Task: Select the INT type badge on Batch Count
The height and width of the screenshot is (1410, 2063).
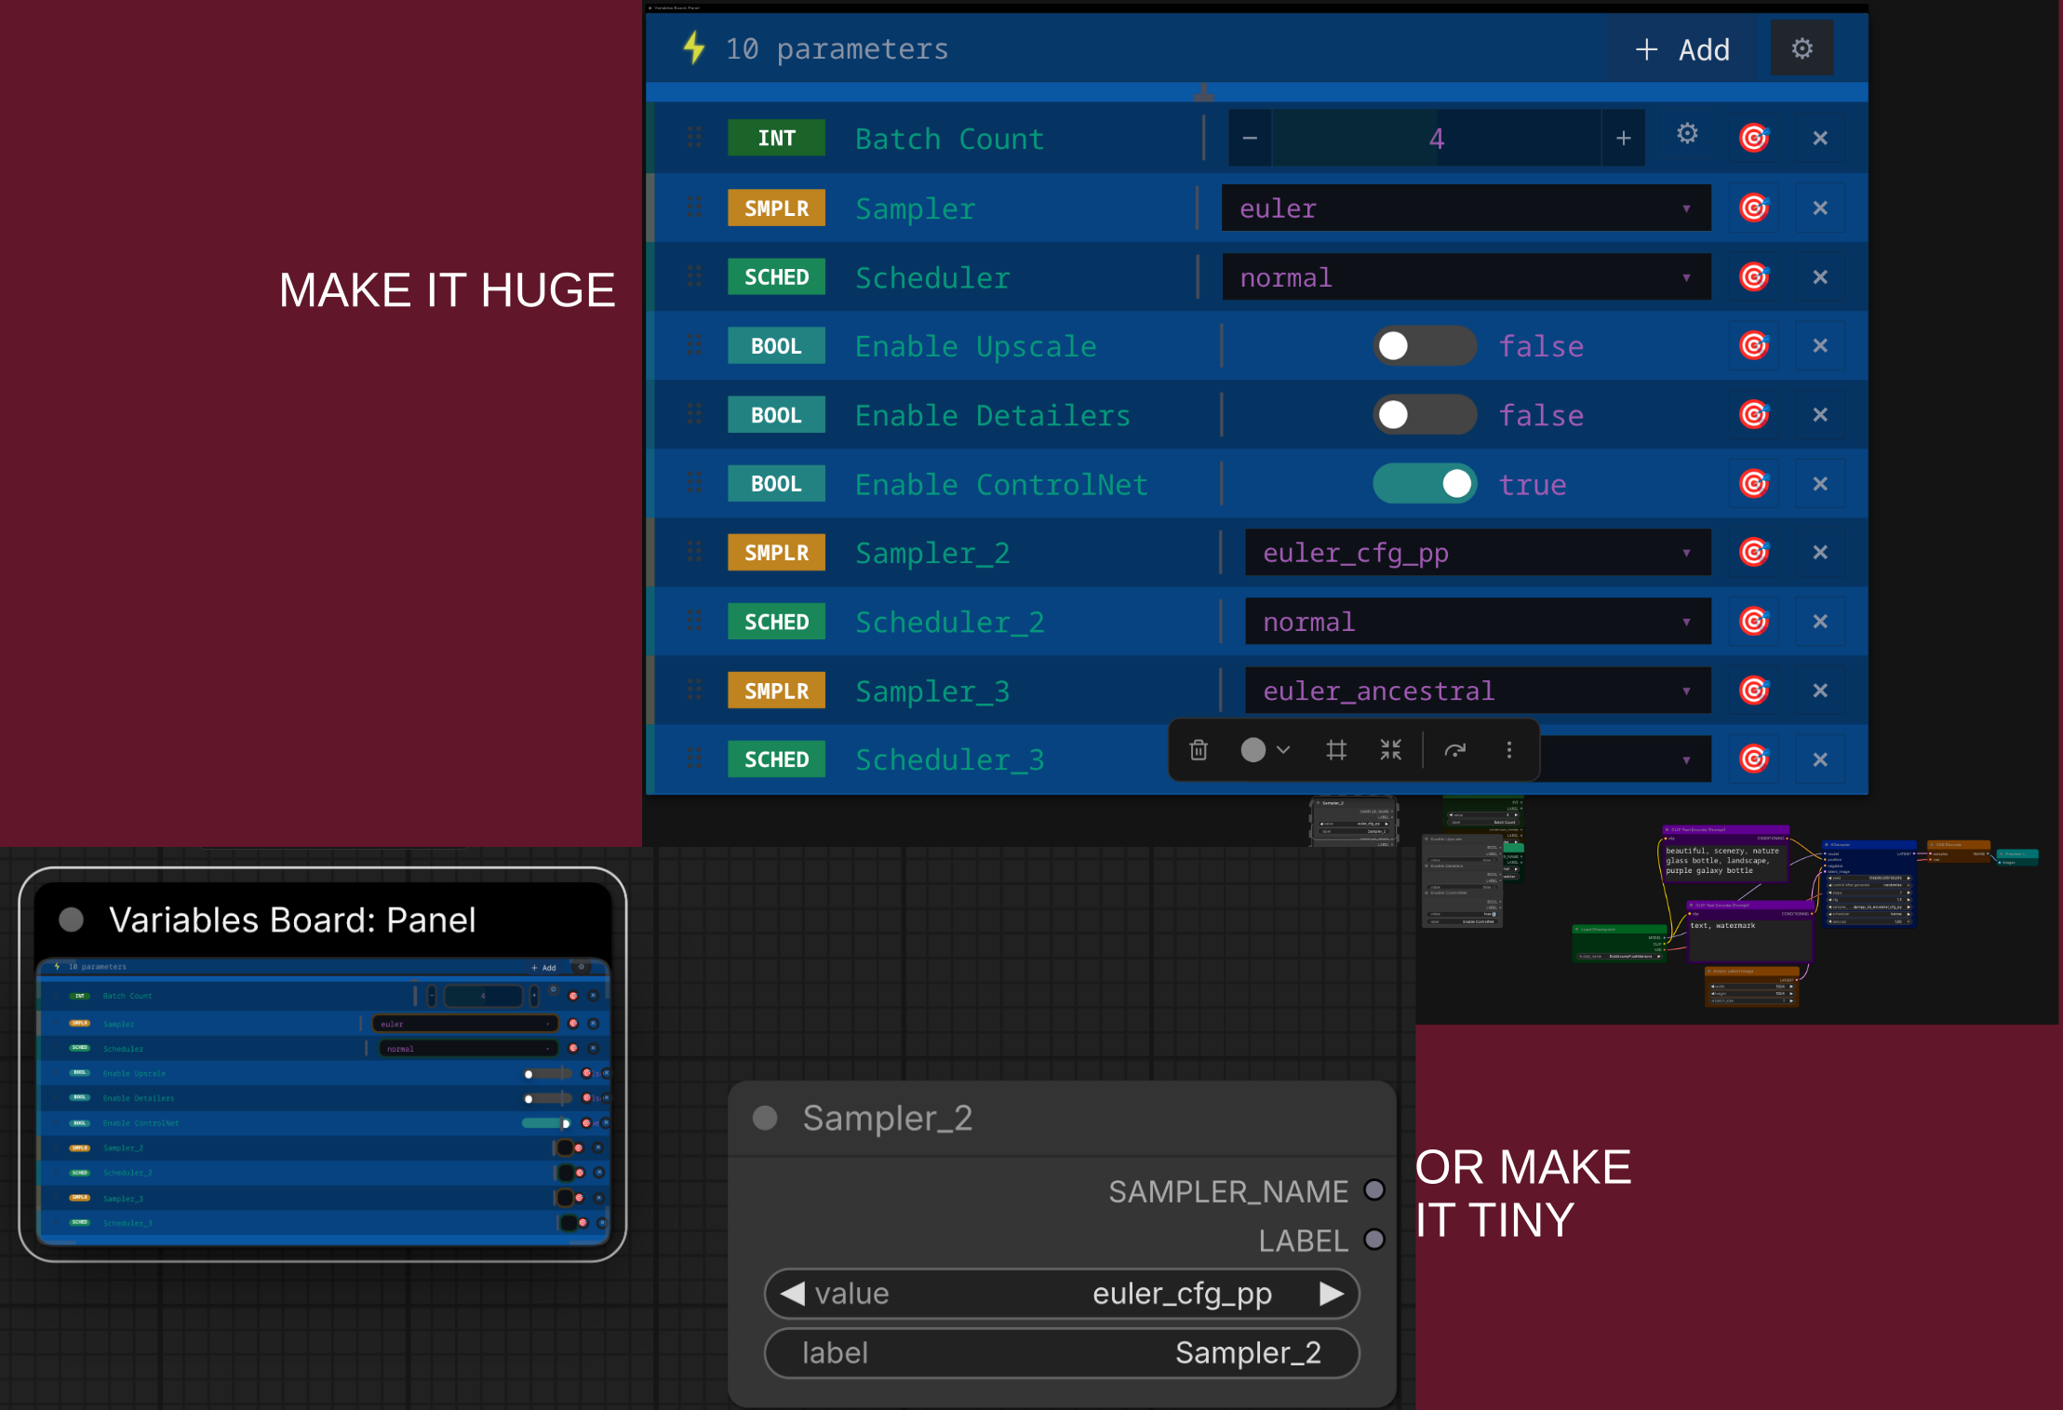Action: pos(776,139)
